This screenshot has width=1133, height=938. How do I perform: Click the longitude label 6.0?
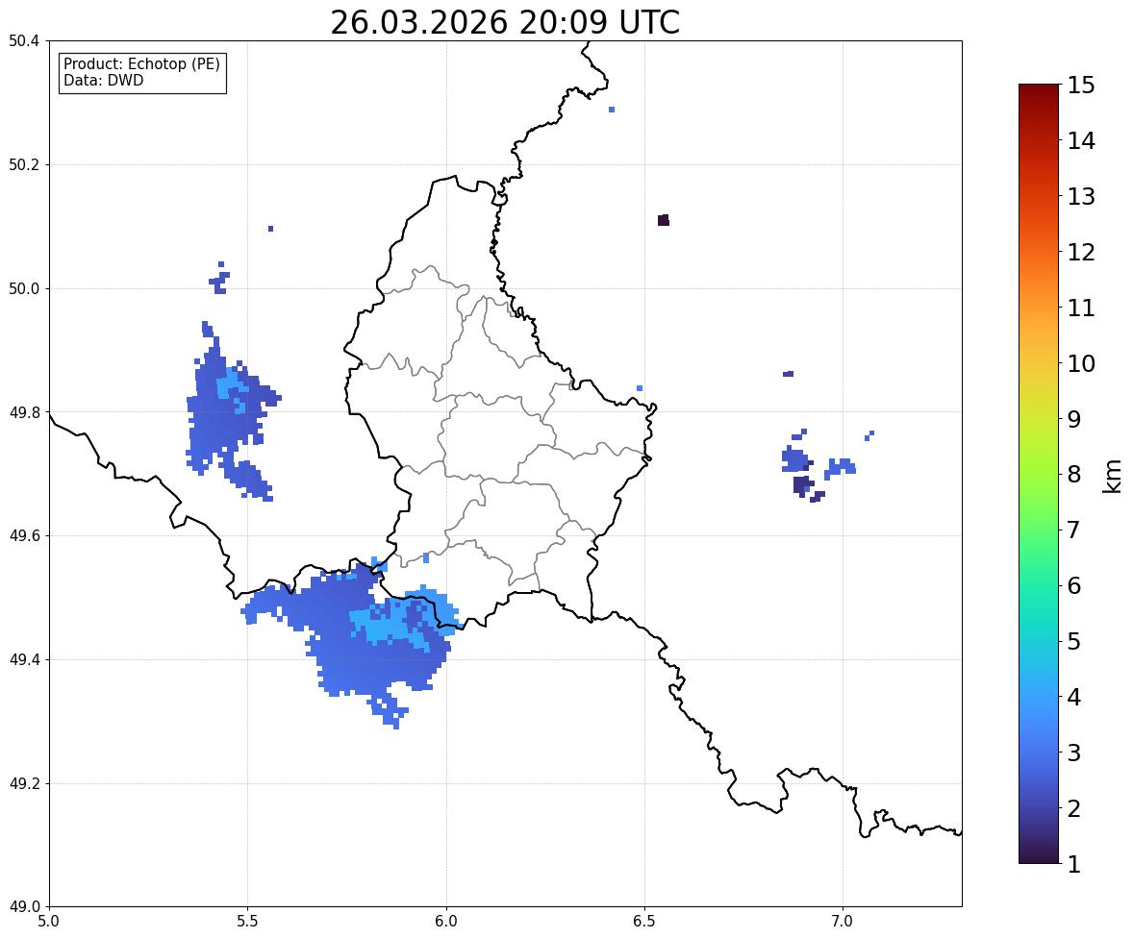(446, 922)
